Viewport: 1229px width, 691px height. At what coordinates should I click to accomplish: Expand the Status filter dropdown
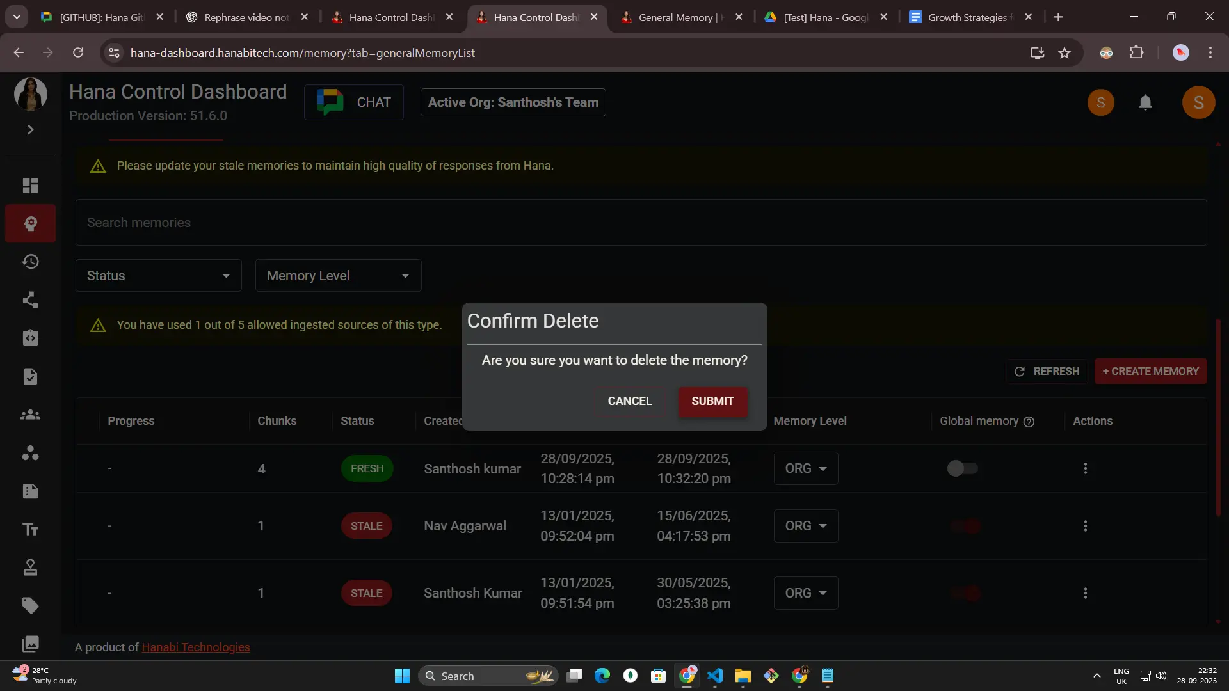[158, 276]
